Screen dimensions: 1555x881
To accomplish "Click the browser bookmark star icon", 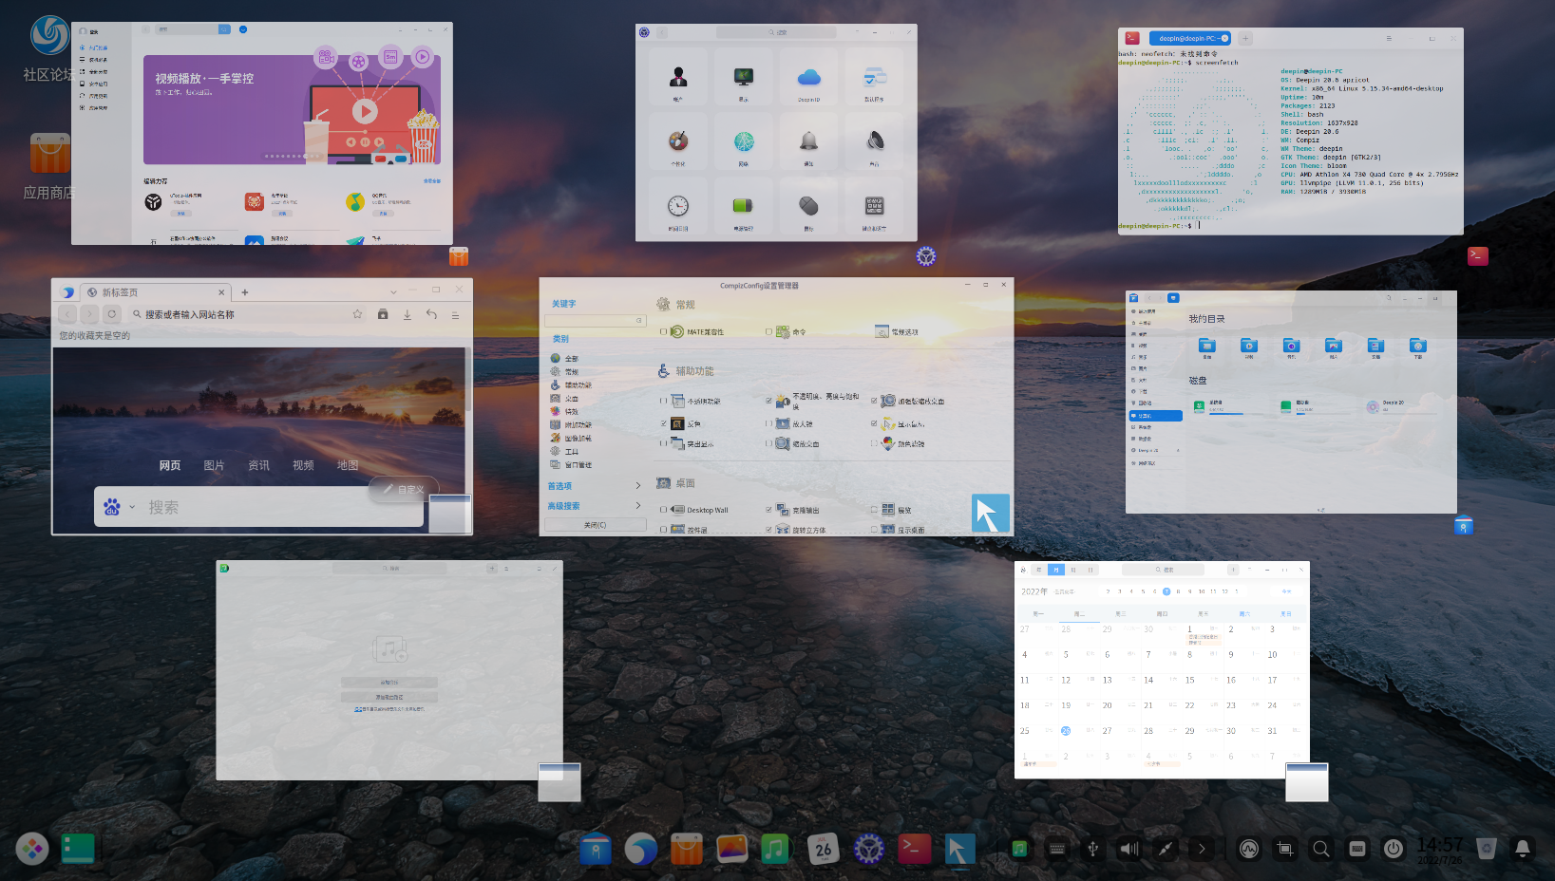I will pyautogui.click(x=357, y=314).
